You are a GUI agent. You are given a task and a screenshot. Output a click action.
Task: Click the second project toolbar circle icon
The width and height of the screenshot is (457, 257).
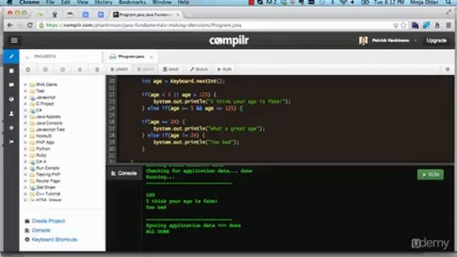tap(45, 70)
